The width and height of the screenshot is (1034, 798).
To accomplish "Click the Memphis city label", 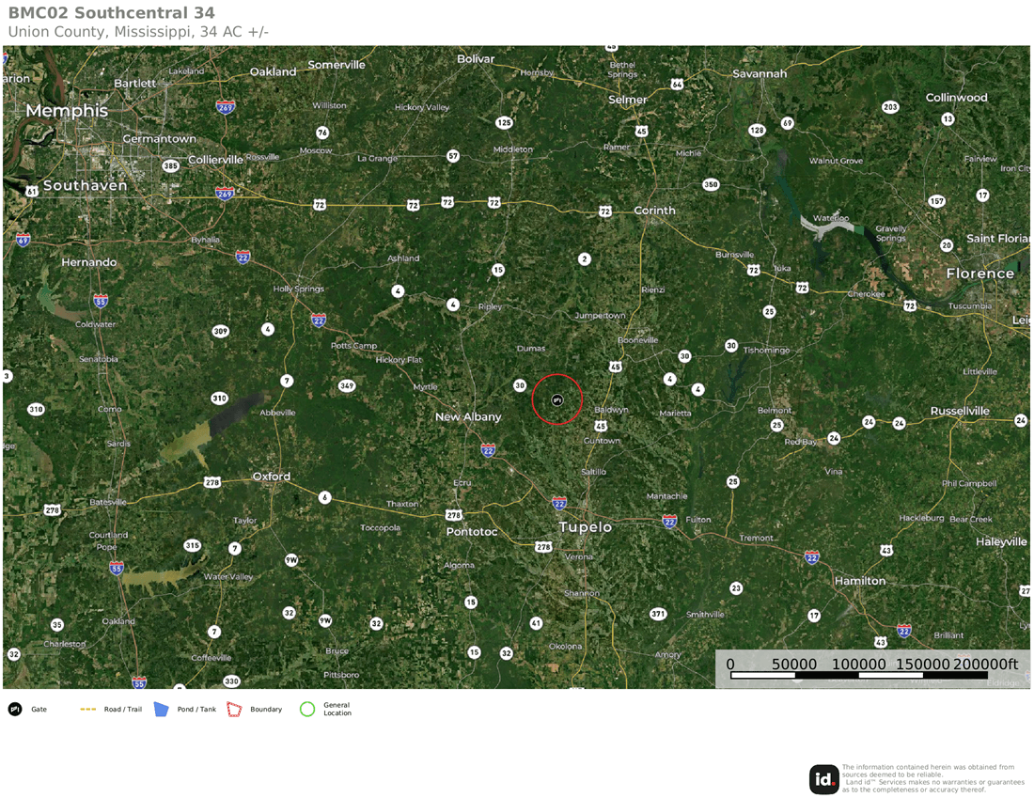I will [67, 111].
